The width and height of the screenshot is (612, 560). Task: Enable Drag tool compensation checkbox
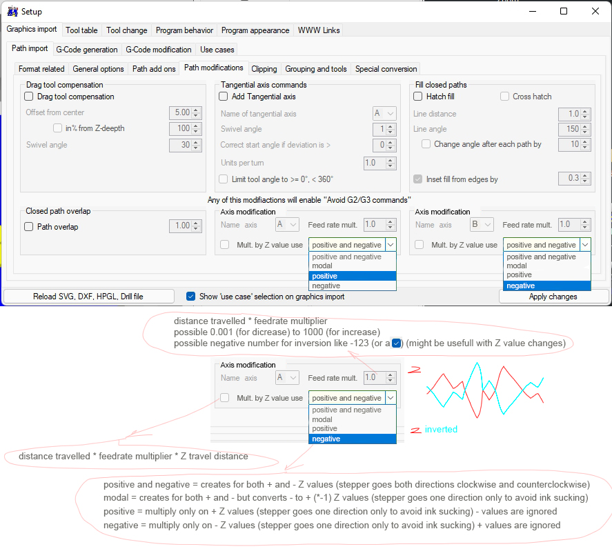[29, 97]
